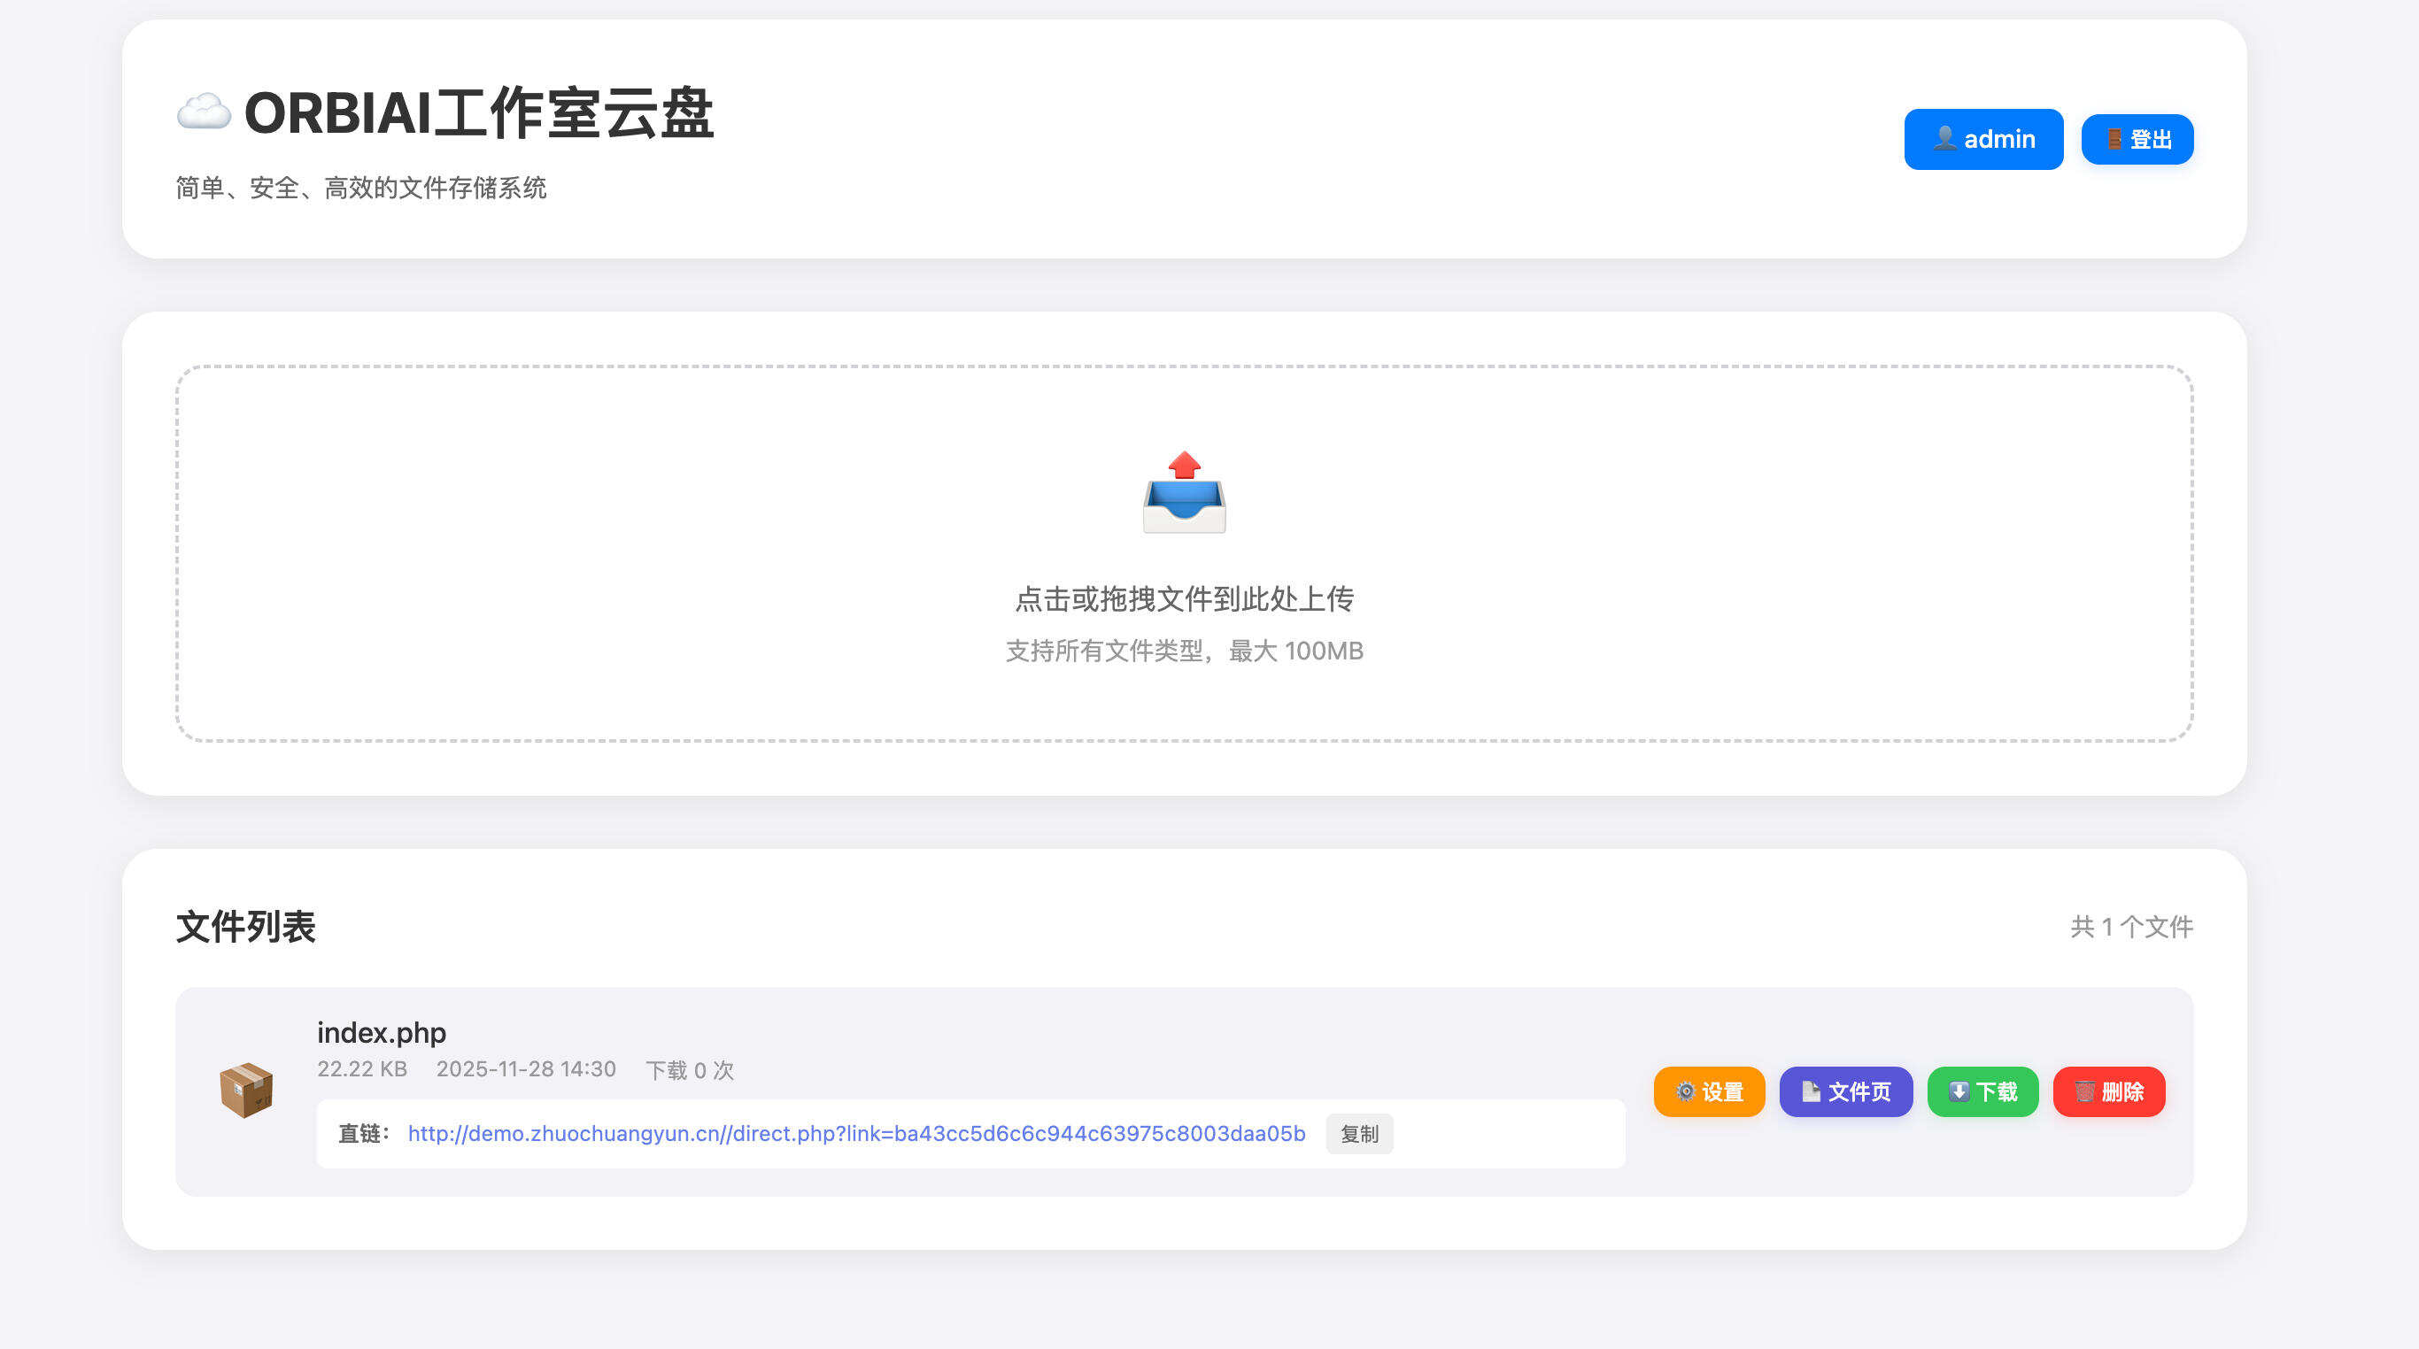Image resolution: width=2419 pixels, height=1349 pixels.
Task: Download the index.php file
Action: pos(1982,1091)
